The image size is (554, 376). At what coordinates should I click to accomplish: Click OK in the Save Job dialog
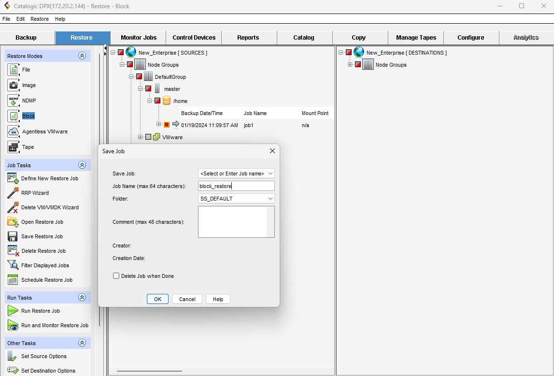pyautogui.click(x=157, y=299)
